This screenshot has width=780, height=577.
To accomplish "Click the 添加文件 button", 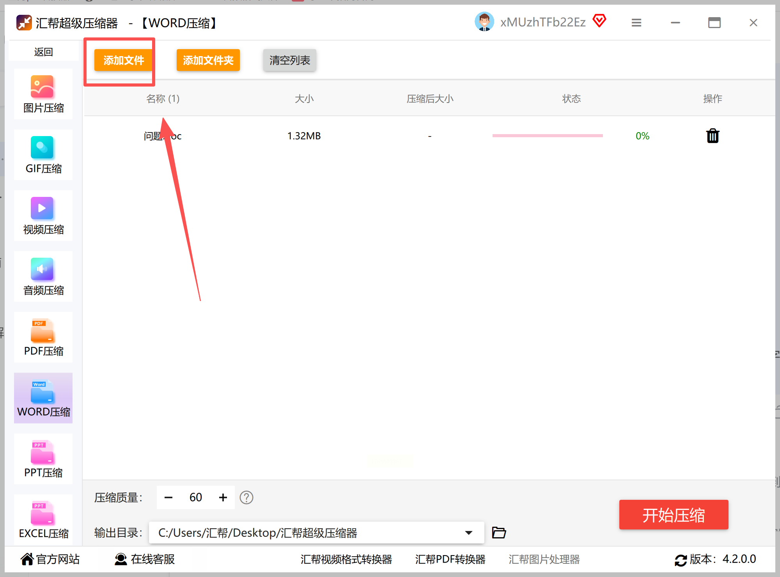I will coord(124,60).
